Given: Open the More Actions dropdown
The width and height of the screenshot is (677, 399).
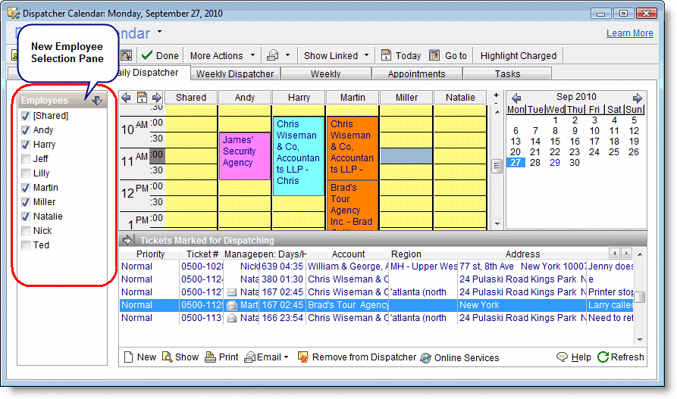Looking at the screenshot, I should (x=222, y=55).
